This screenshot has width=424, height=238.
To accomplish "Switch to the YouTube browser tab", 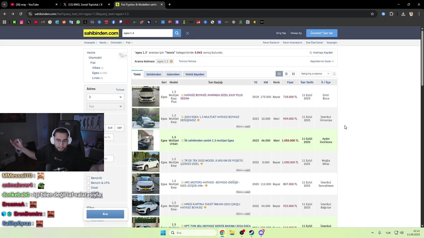I will [x=32, y=5].
